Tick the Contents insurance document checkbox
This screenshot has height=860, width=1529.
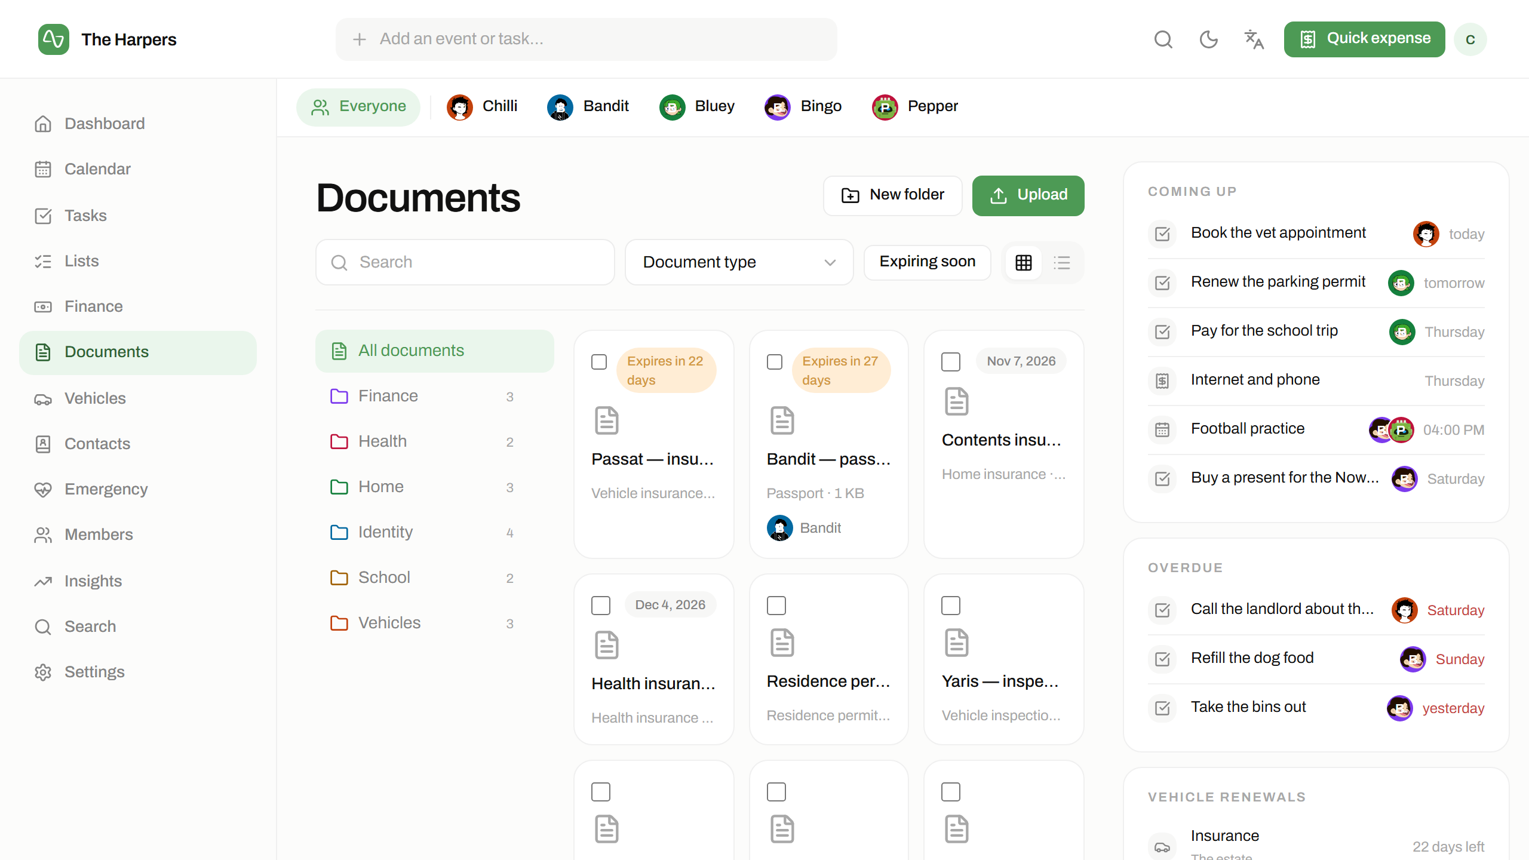click(x=951, y=362)
